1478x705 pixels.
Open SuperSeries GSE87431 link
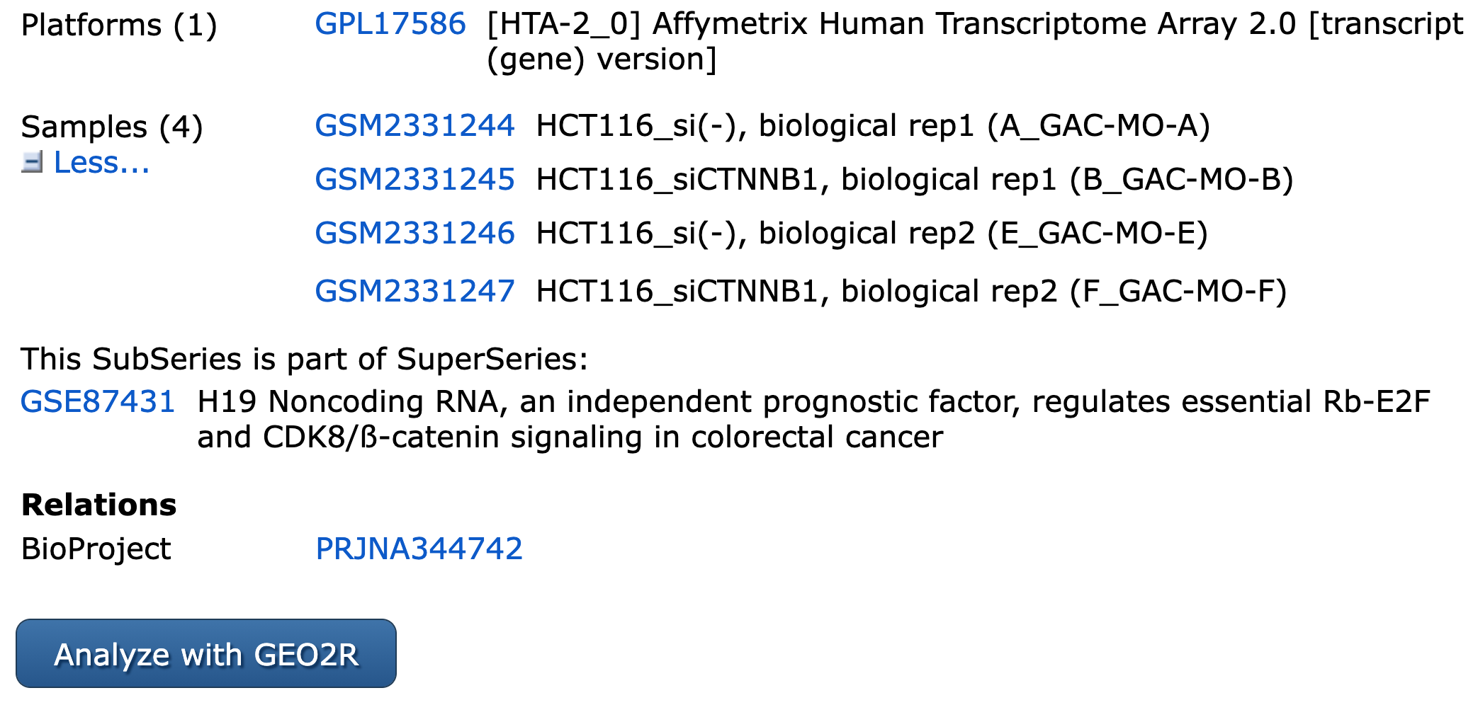98,402
